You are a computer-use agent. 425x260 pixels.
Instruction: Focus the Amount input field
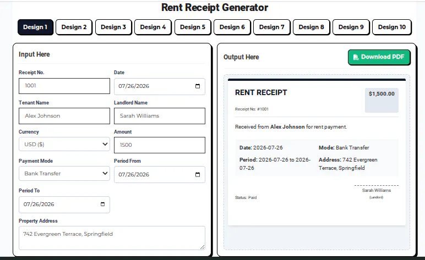point(160,145)
